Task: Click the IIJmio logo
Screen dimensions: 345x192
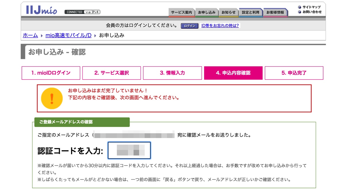Action: [x=41, y=10]
